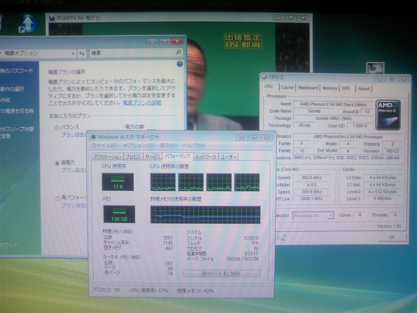Select the 省電力 power plan radio button
Screen dimensions: 417x313
(x=57, y=163)
